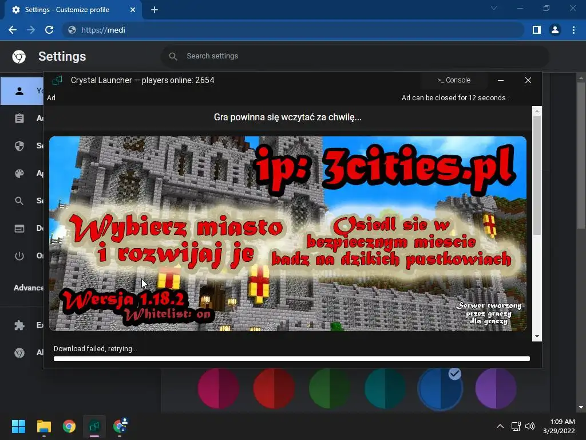Viewport: 586px width, 440px height.
Task: Open network status tray icon
Action: pos(516,426)
